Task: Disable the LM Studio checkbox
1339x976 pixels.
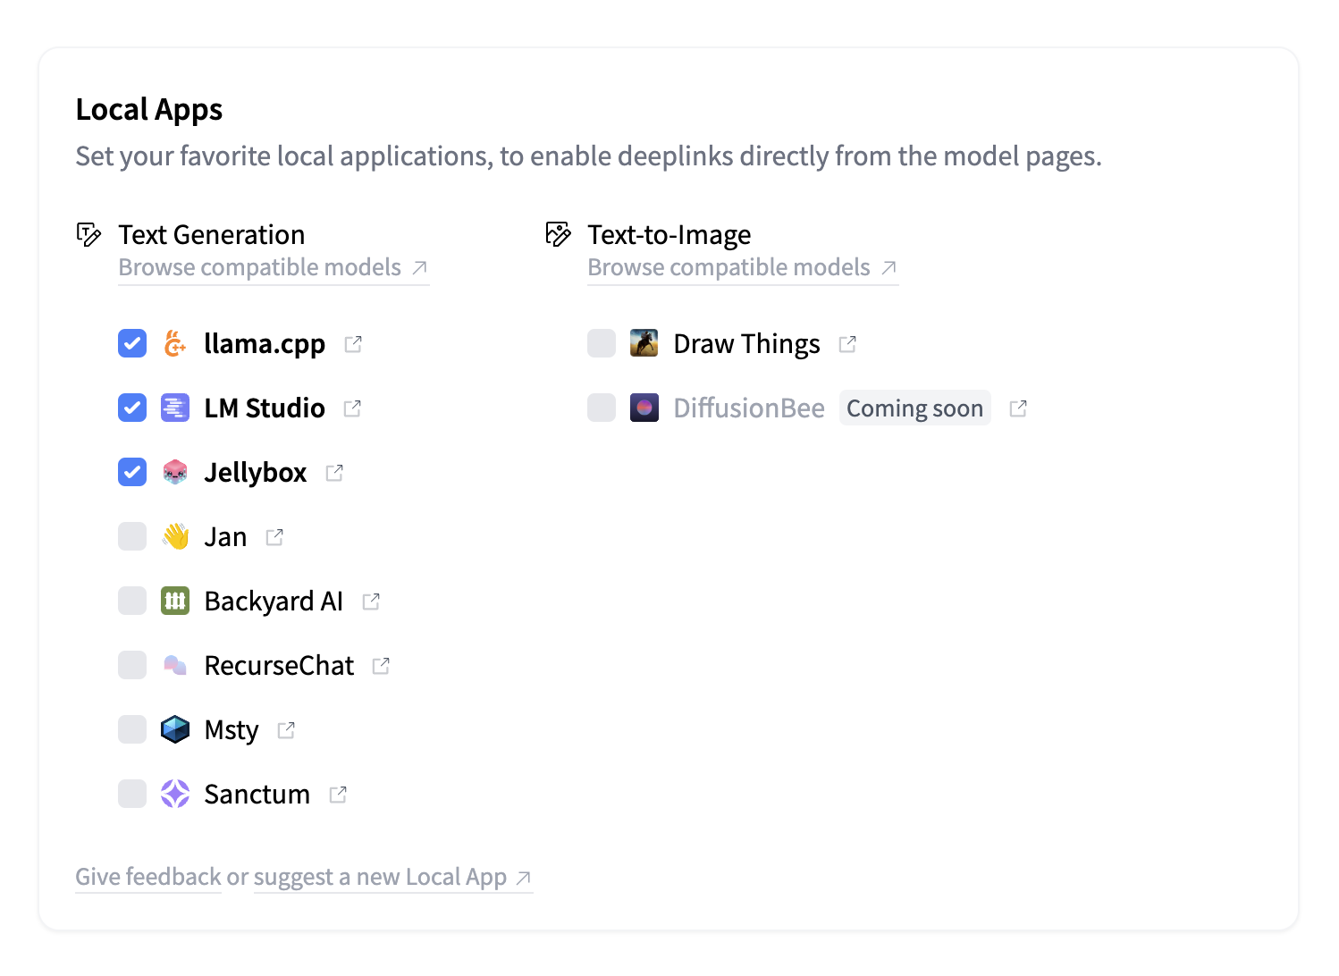Action: tap(132, 408)
